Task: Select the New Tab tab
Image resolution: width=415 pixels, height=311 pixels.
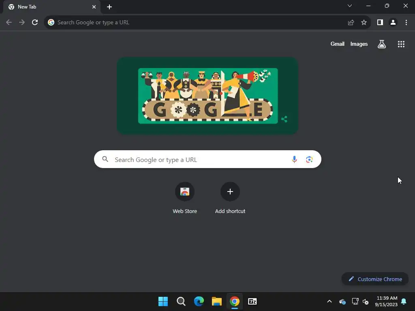Action: coord(51,7)
